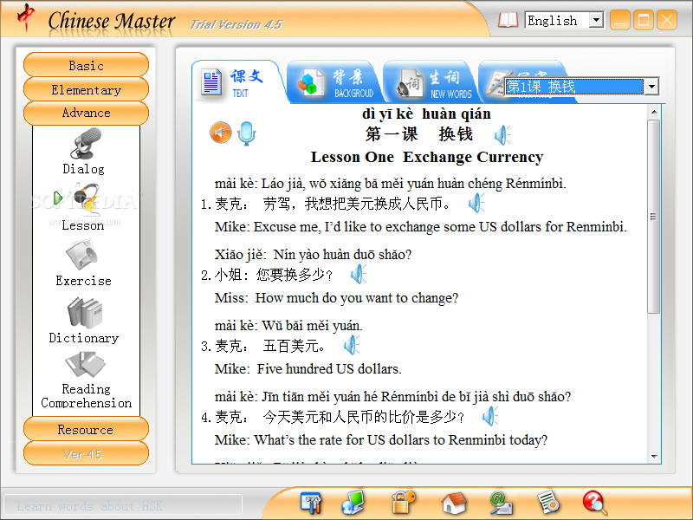Click 'Mike: Excuse me, I'd like to exchange' line
The image size is (693, 520).
pyautogui.click(x=421, y=227)
